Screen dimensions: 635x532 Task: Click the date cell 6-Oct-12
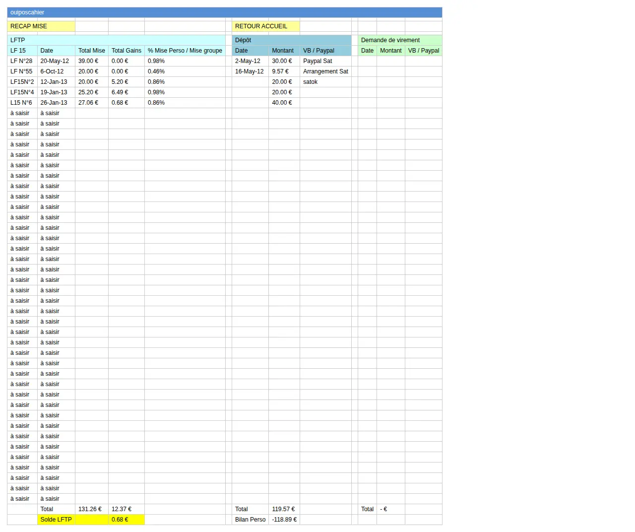tap(56, 71)
